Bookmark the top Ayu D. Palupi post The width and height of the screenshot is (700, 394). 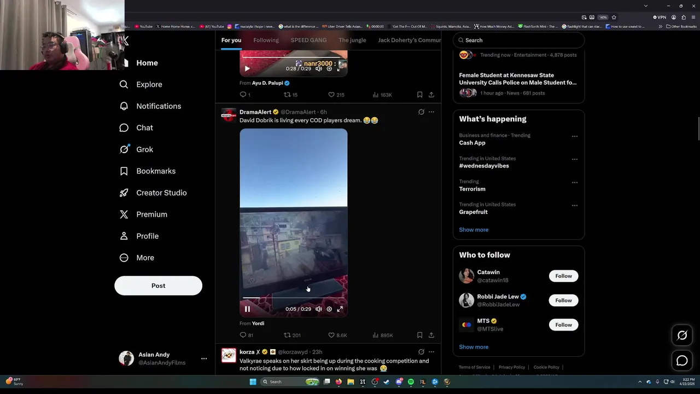pyautogui.click(x=419, y=95)
